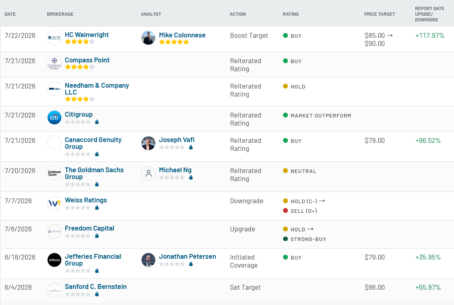This screenshot has width=454, height=305.
Task: Select the +55.97% upside value
Action: 428,287
